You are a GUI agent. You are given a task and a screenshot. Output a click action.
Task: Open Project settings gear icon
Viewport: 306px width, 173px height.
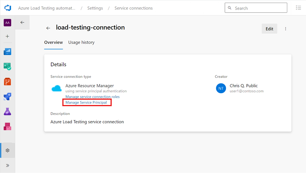point(7,150)
